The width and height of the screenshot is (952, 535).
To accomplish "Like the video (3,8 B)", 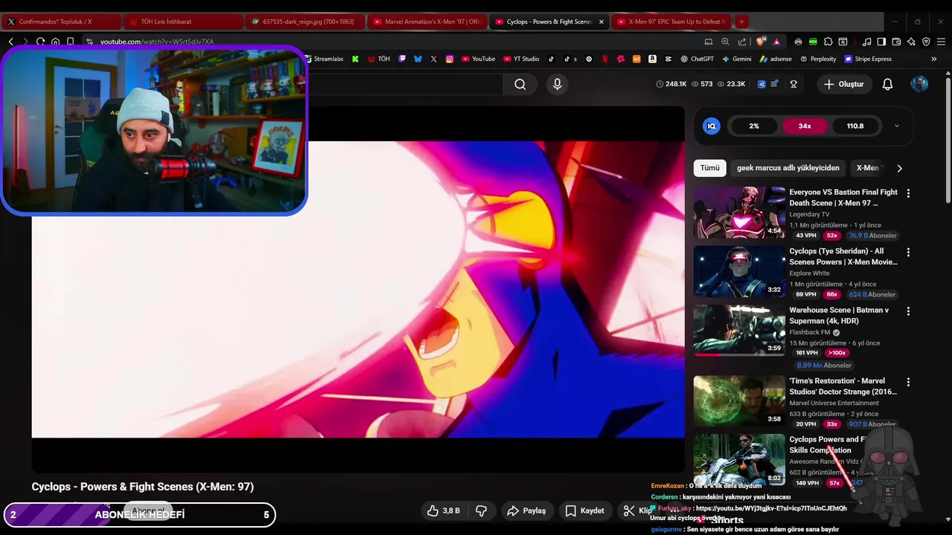I will (x=444, y=510).
